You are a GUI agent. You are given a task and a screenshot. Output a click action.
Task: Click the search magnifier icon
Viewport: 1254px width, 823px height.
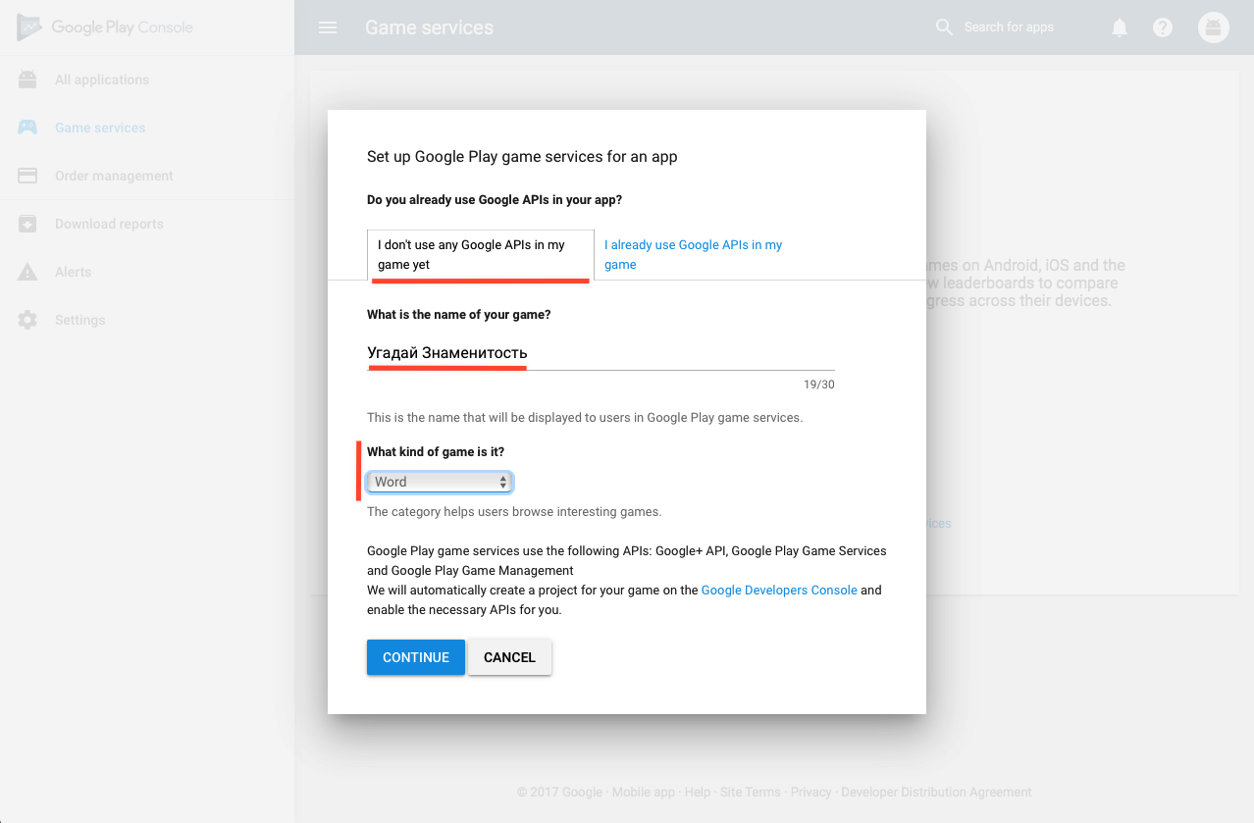pyautogui.click(x=944, y=27)
